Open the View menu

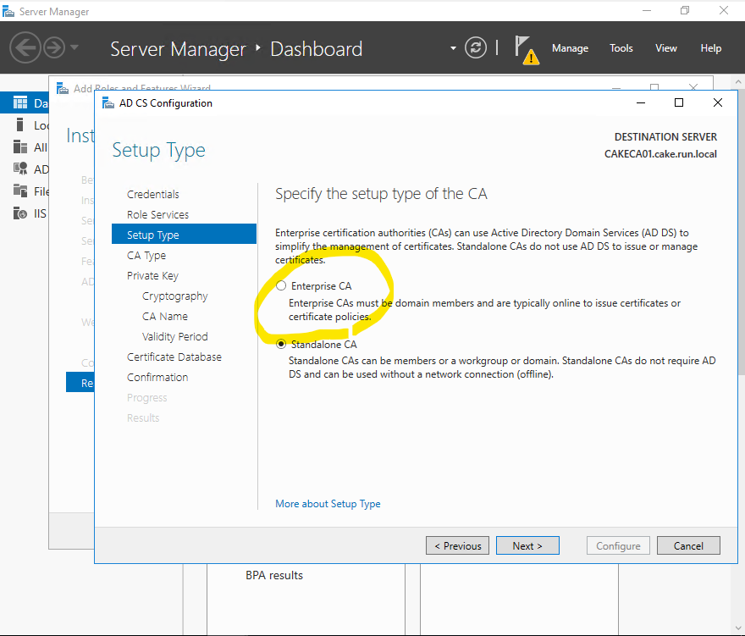point(665,48)
